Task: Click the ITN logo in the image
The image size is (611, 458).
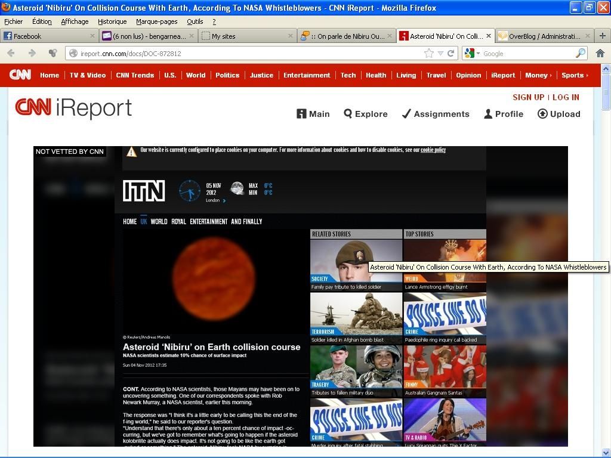Action: click(144, 190)
